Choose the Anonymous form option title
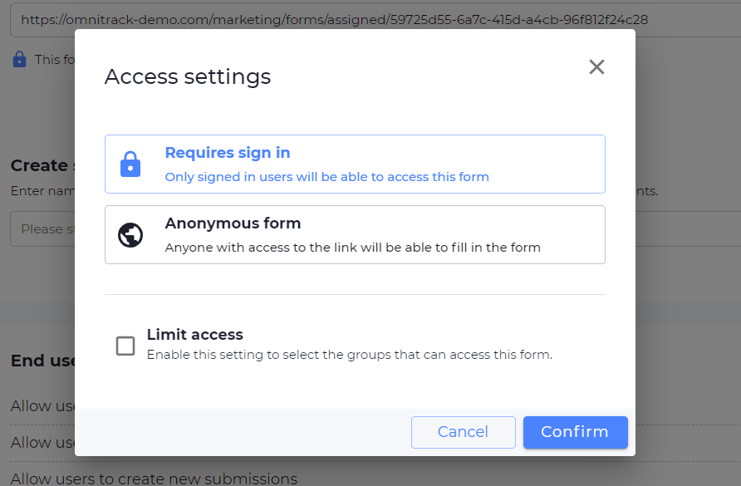741x486 pixels. click(x=233, y=223)
